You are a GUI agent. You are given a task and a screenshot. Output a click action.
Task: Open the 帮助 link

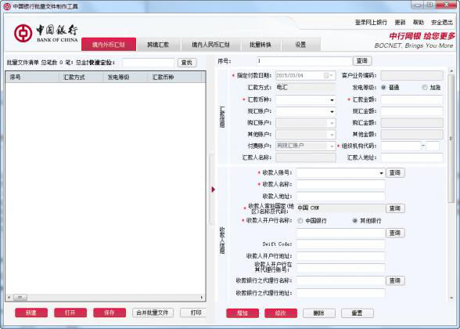(419, 22)
